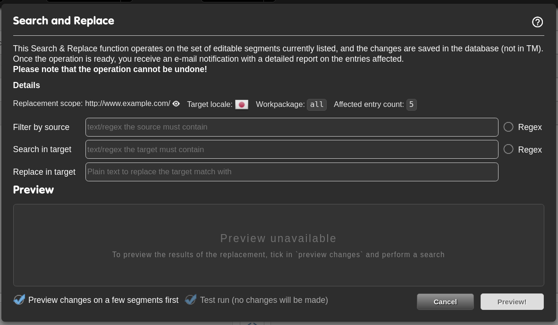Focus the Filter by source input field
558x325 pixels.
(292, 127)
